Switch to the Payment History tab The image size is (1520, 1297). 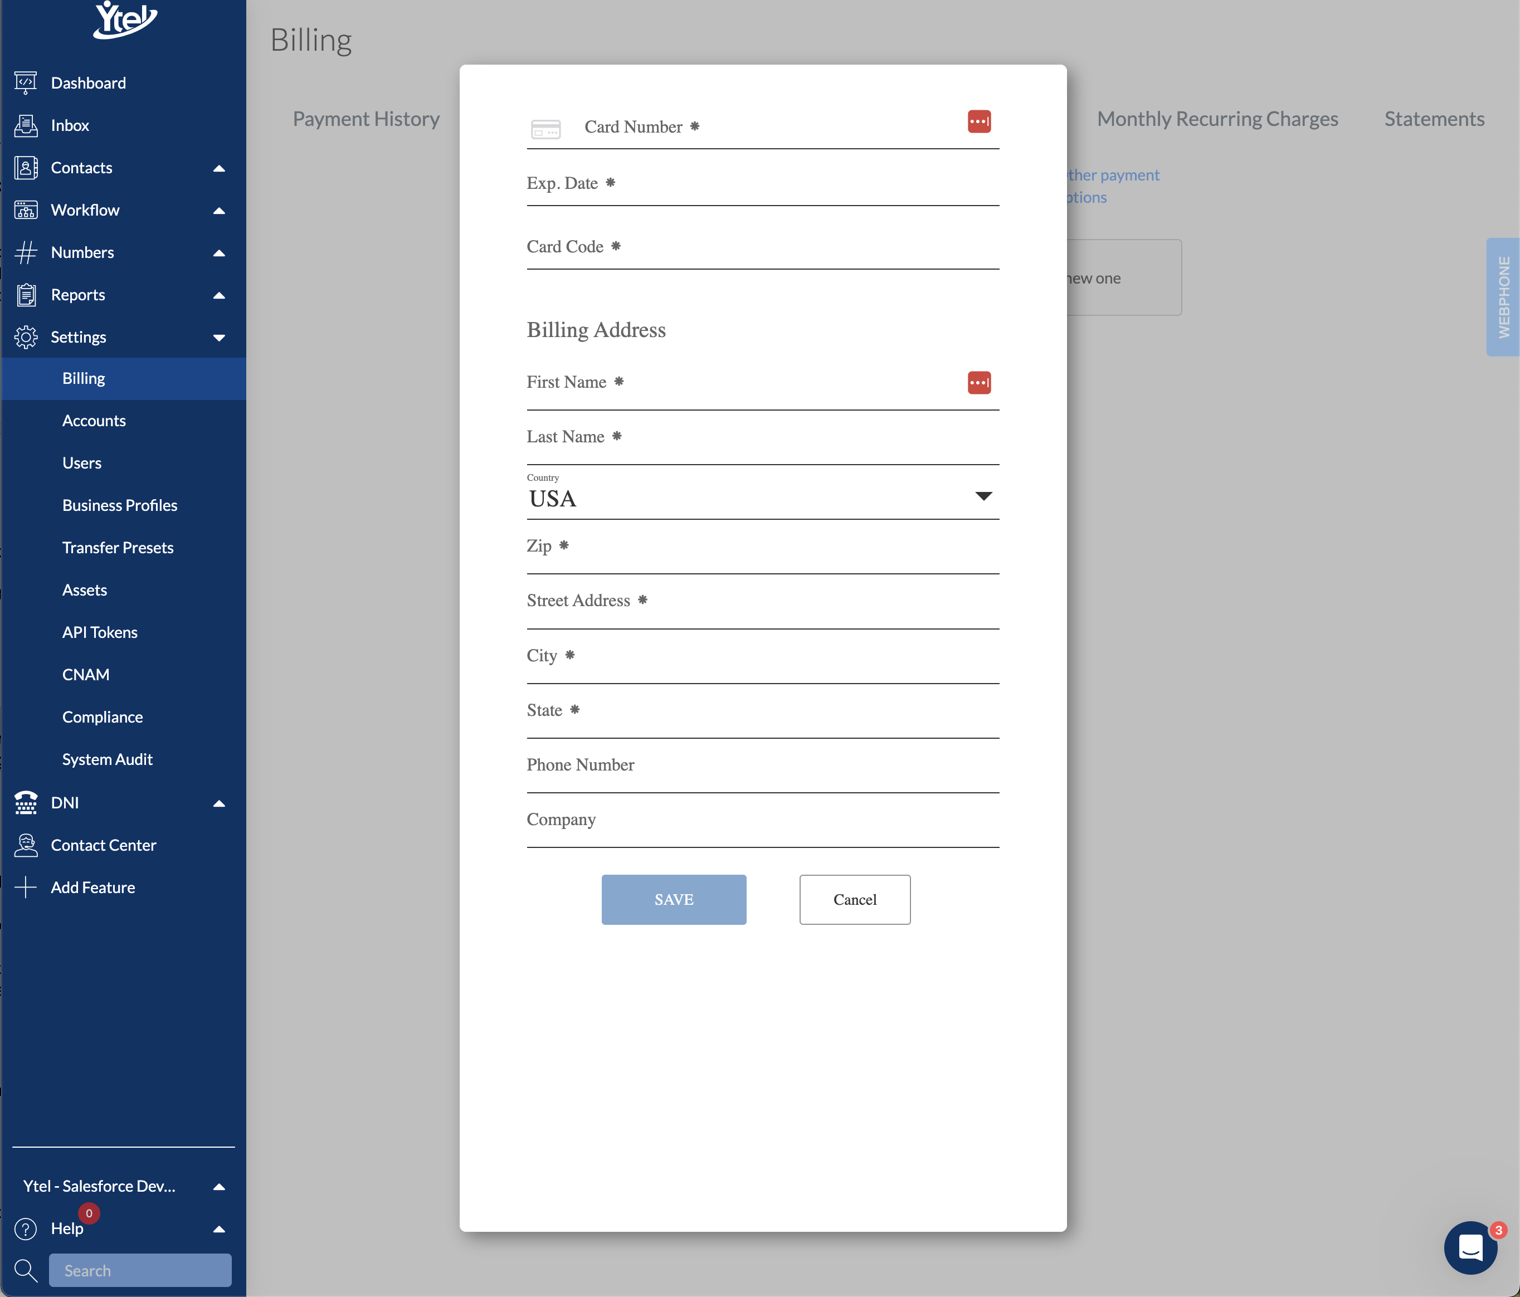(366, 119)
